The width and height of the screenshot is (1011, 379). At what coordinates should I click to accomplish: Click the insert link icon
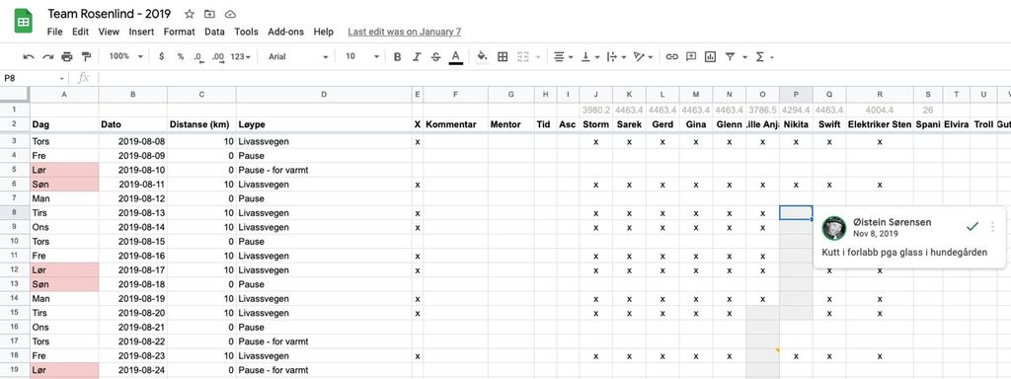click(671, 56)
